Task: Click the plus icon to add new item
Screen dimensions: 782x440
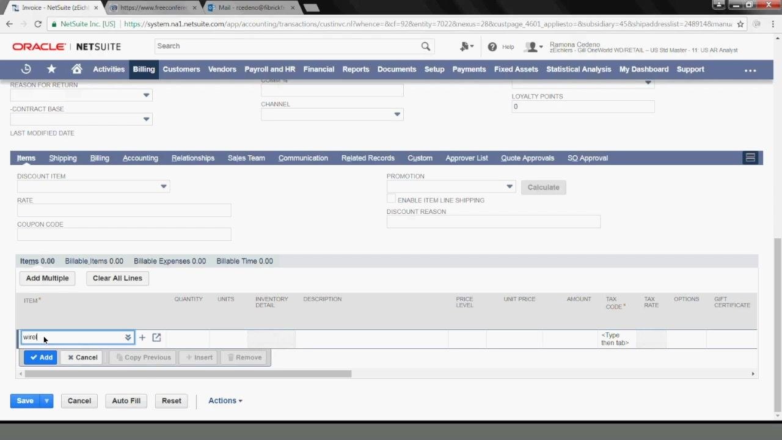Action: [142, 337]
